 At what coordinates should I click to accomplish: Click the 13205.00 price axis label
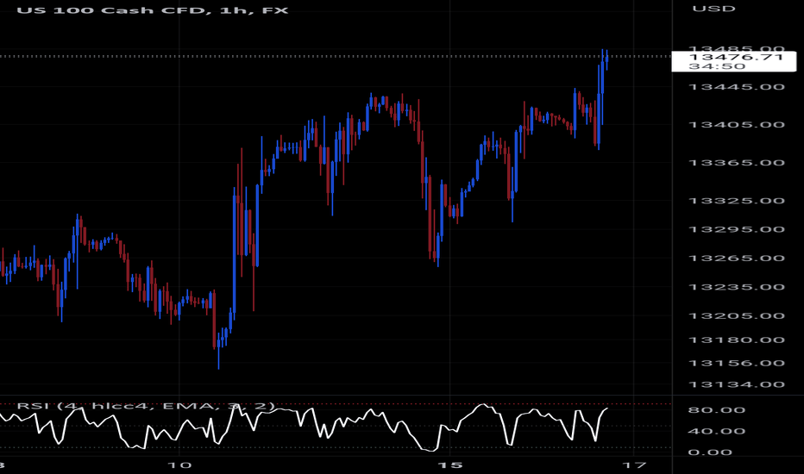pyautogui.click(x=737, y=315)
